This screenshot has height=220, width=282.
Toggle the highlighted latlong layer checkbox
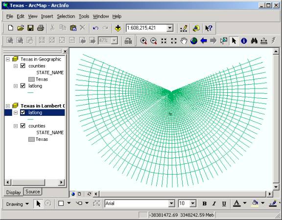pos(23,112)
